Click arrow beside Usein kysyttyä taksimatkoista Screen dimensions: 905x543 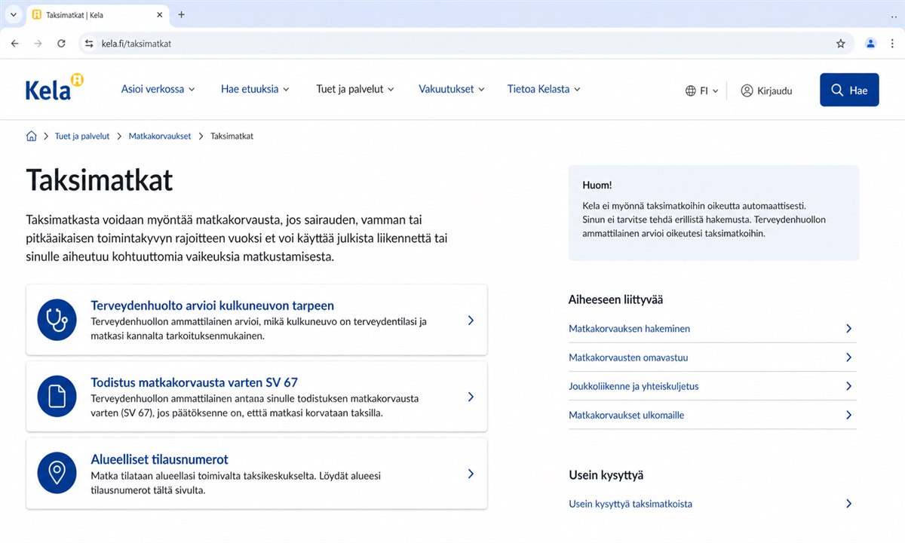click(848, 504)
